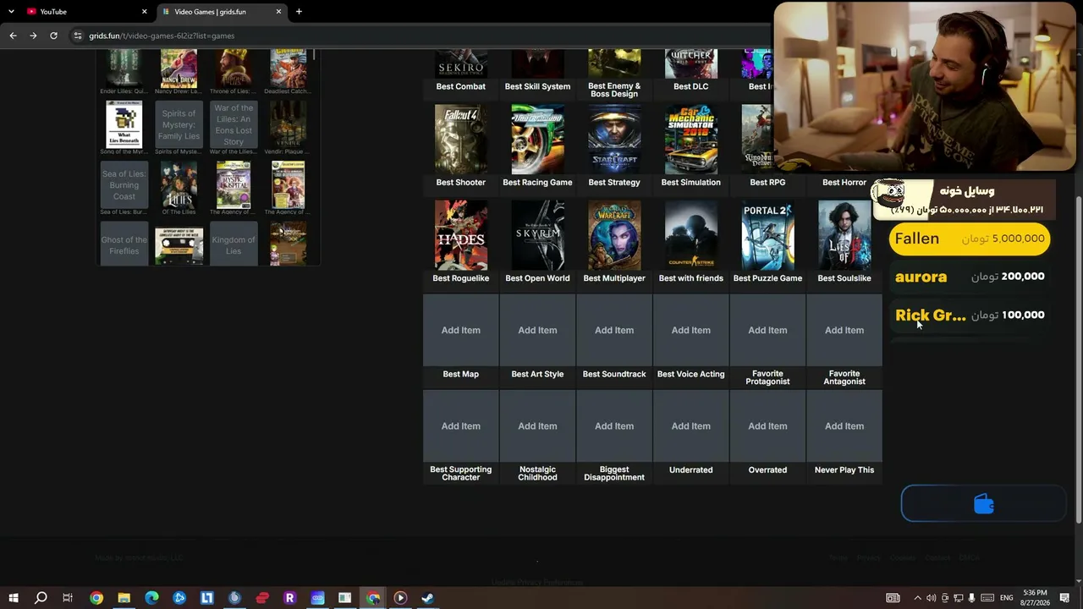Click the browser forward arrow
The height and width of the screenshot is (609, 1083).
[33, 36]
